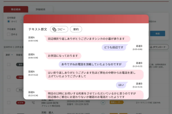The width and height of the screenshot is (172, 114).
Task: Click the timestamp (0:15-0:22)
Action: [x=33, y=75]
